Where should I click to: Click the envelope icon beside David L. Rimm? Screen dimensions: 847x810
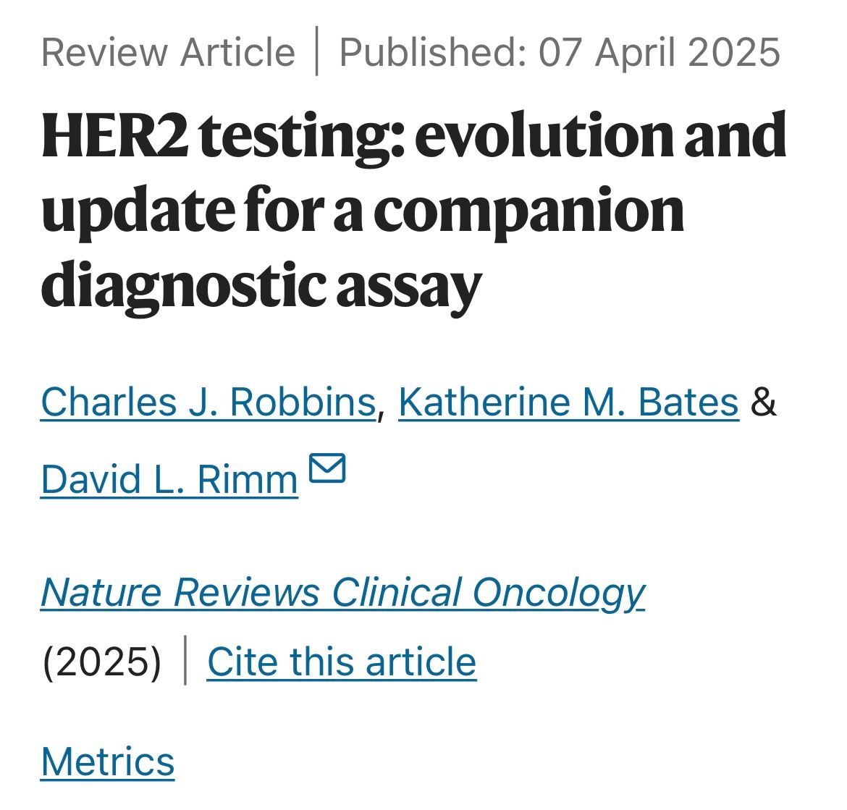327,468
